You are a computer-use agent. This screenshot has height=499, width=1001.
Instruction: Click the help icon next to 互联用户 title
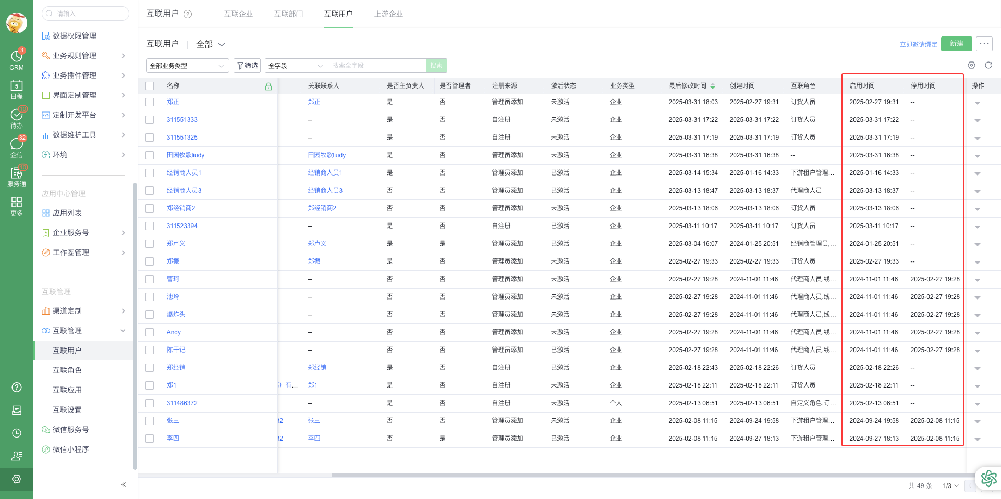pos(188,14)
